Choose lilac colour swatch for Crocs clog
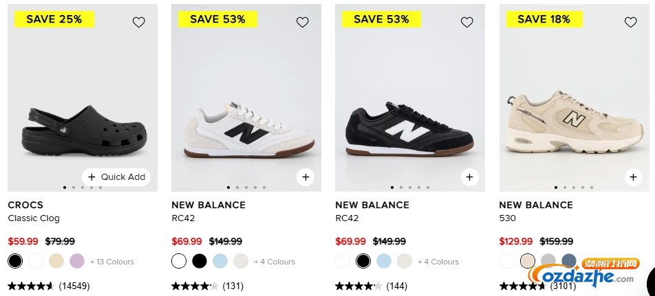Viewport: 655px width, 296px height. tap(76, 261)
